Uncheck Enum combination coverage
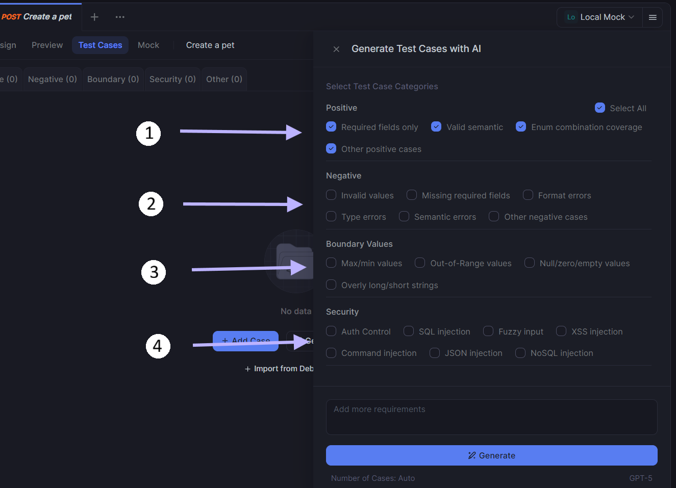The image size is (676, 488). 521,127
